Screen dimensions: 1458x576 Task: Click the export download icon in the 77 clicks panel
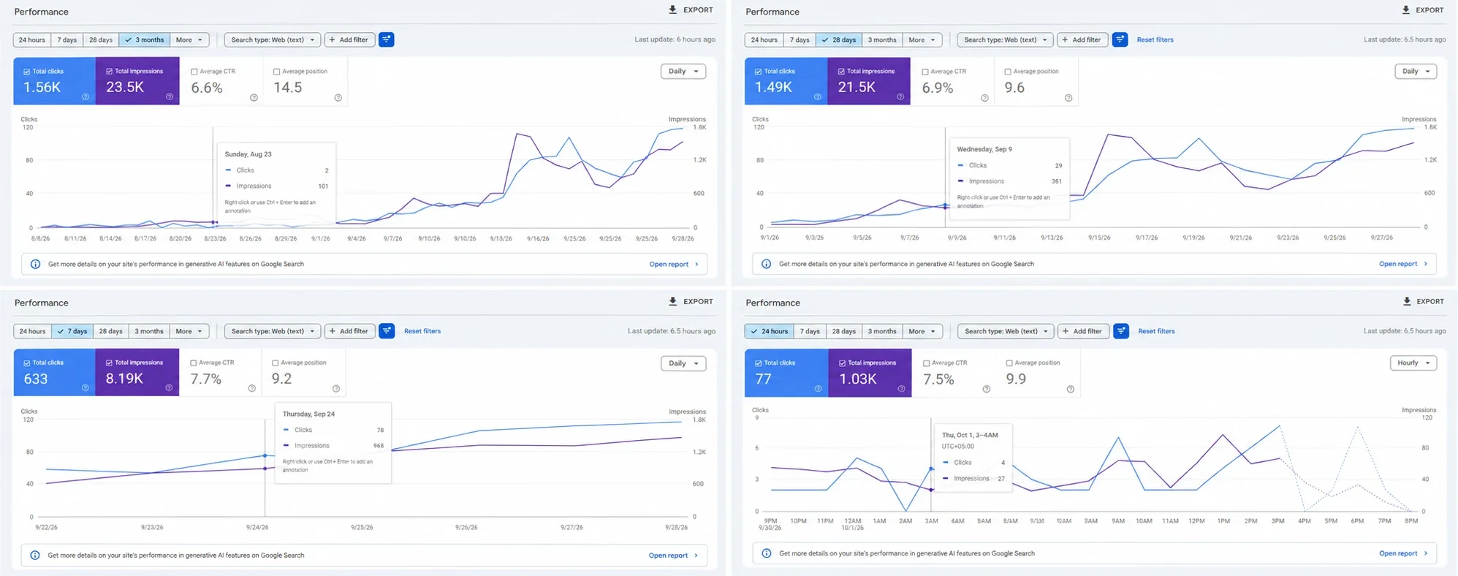point(1407,301)
